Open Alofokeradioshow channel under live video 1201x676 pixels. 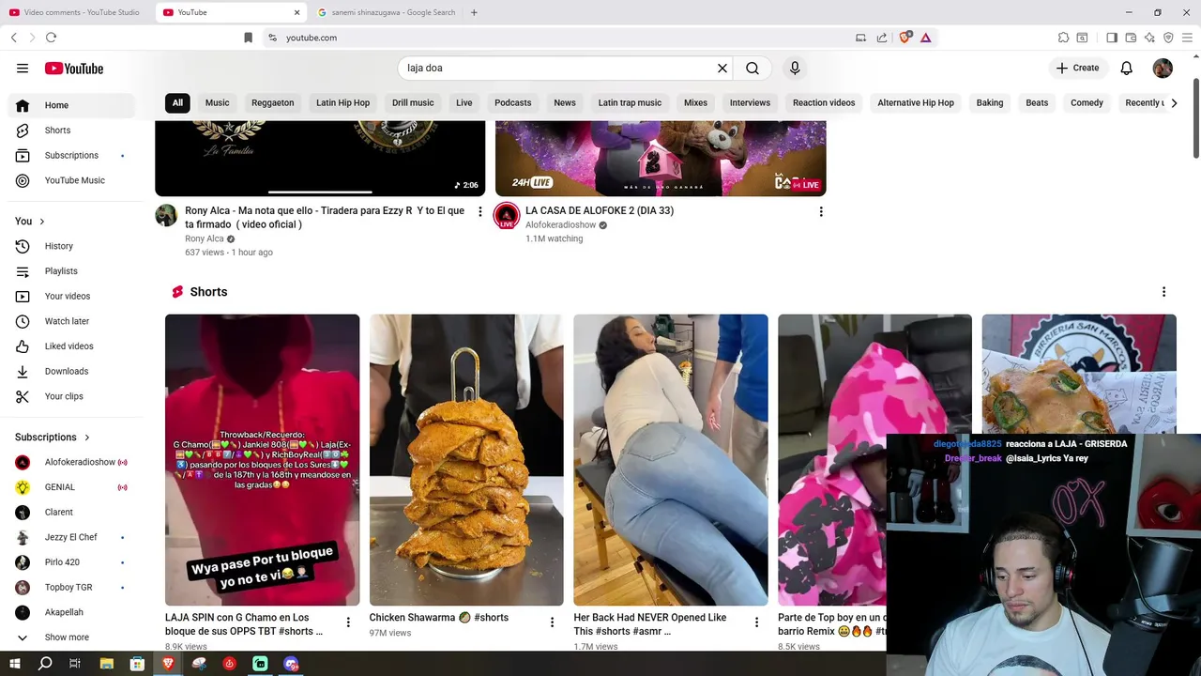click(560, 225)
